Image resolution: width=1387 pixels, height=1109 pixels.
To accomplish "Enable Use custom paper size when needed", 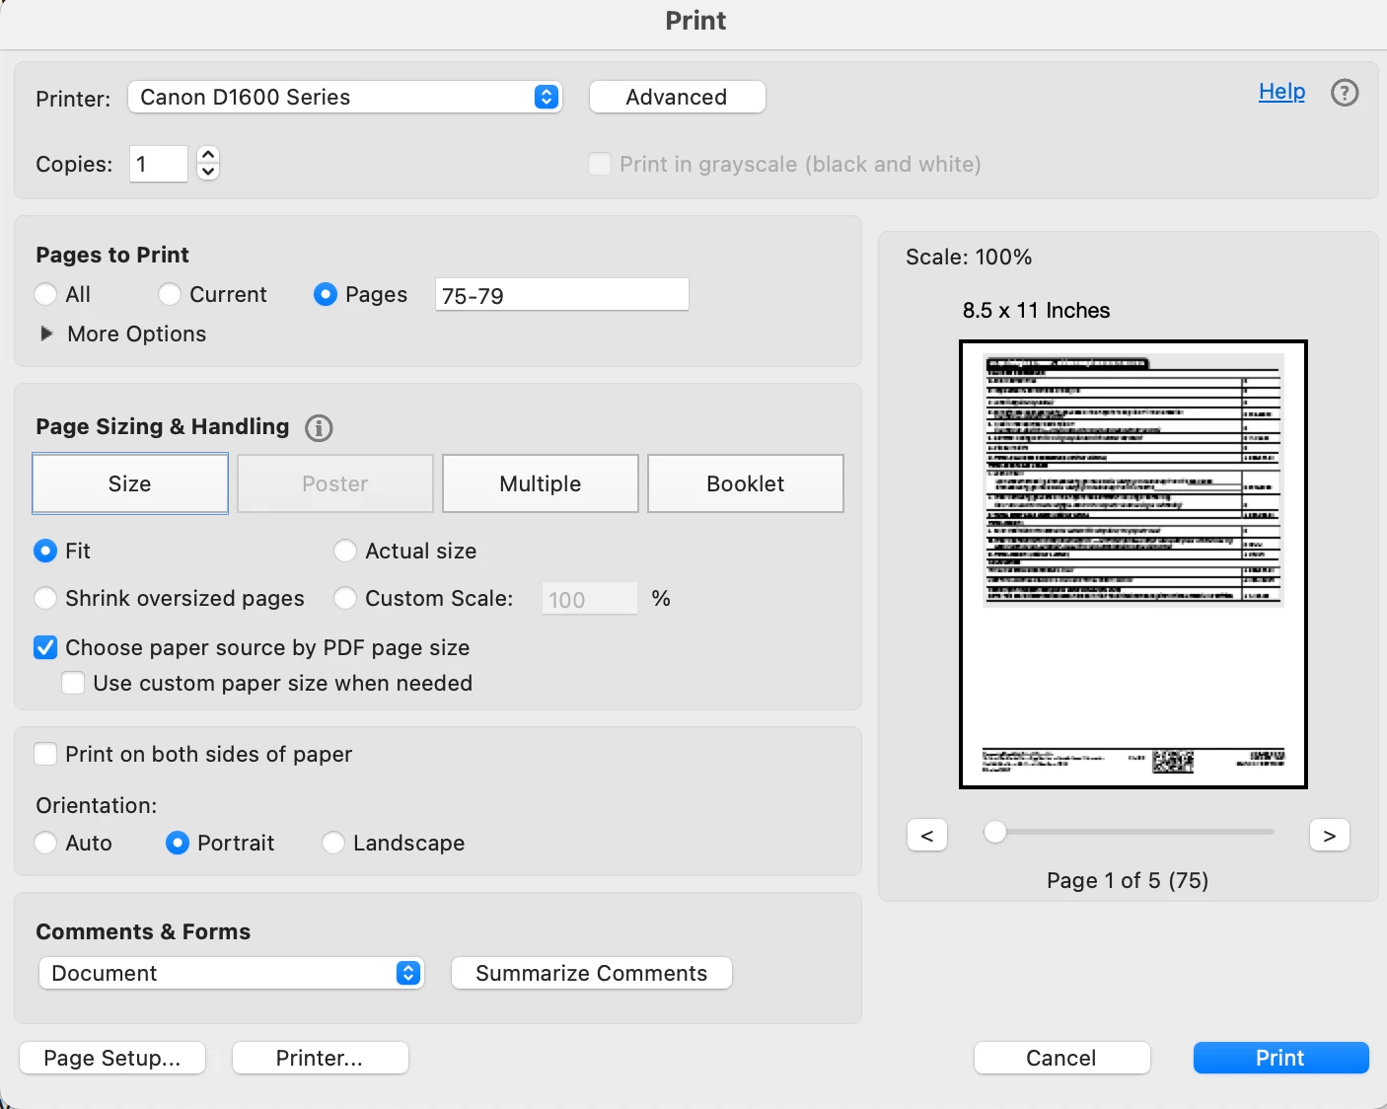I will coord(73,683).
